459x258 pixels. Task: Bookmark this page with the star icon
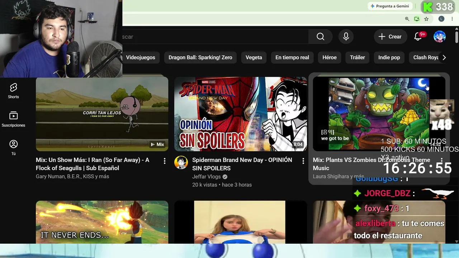click(426, 19)
